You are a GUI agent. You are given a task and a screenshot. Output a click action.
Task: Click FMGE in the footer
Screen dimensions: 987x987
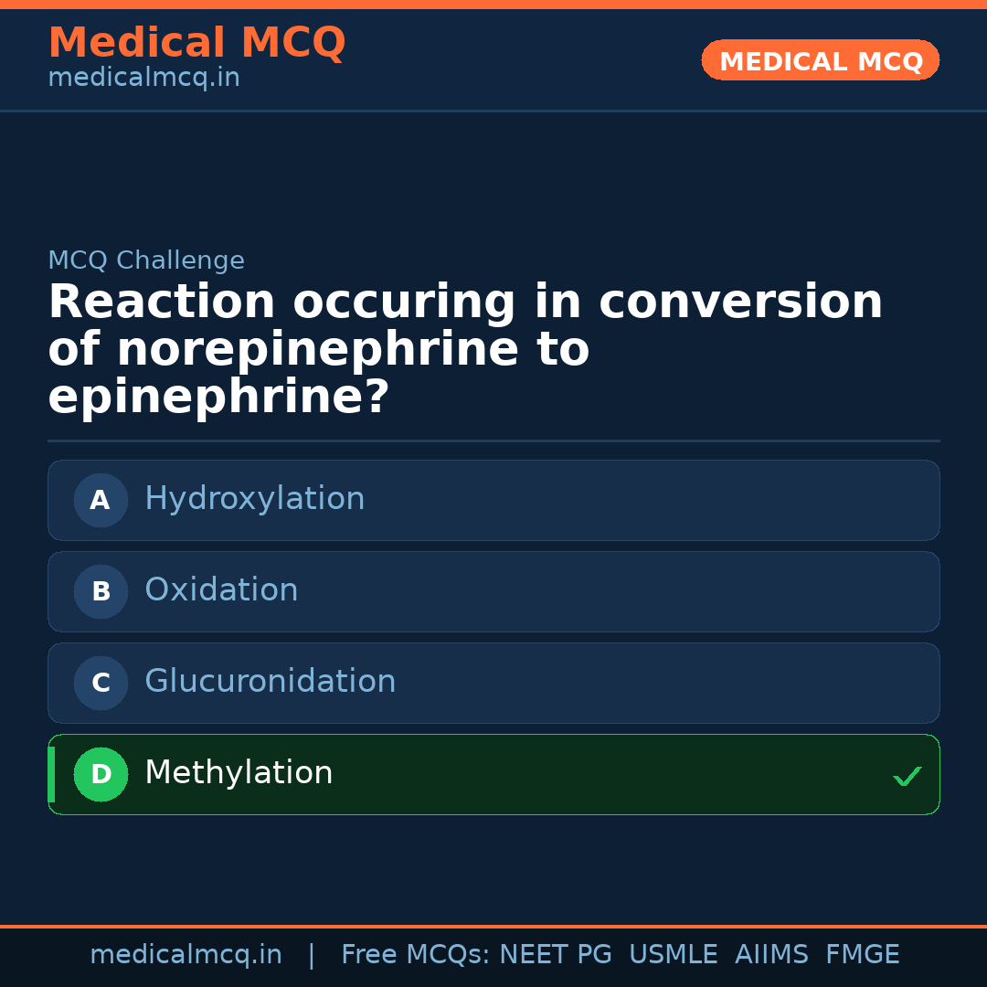pyautogui.click(x=862, y=955)
